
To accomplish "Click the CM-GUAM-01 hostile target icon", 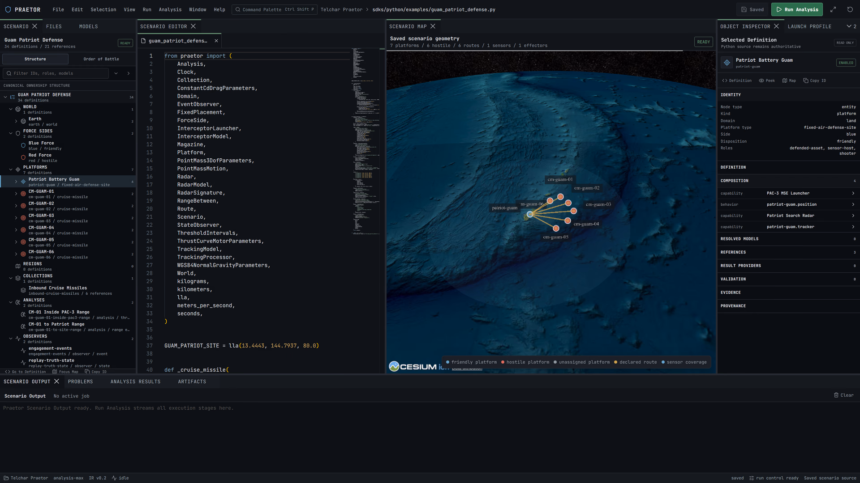I will (23, 194).
